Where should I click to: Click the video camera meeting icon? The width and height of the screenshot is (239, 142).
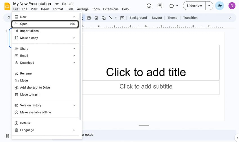pos(172,6)
